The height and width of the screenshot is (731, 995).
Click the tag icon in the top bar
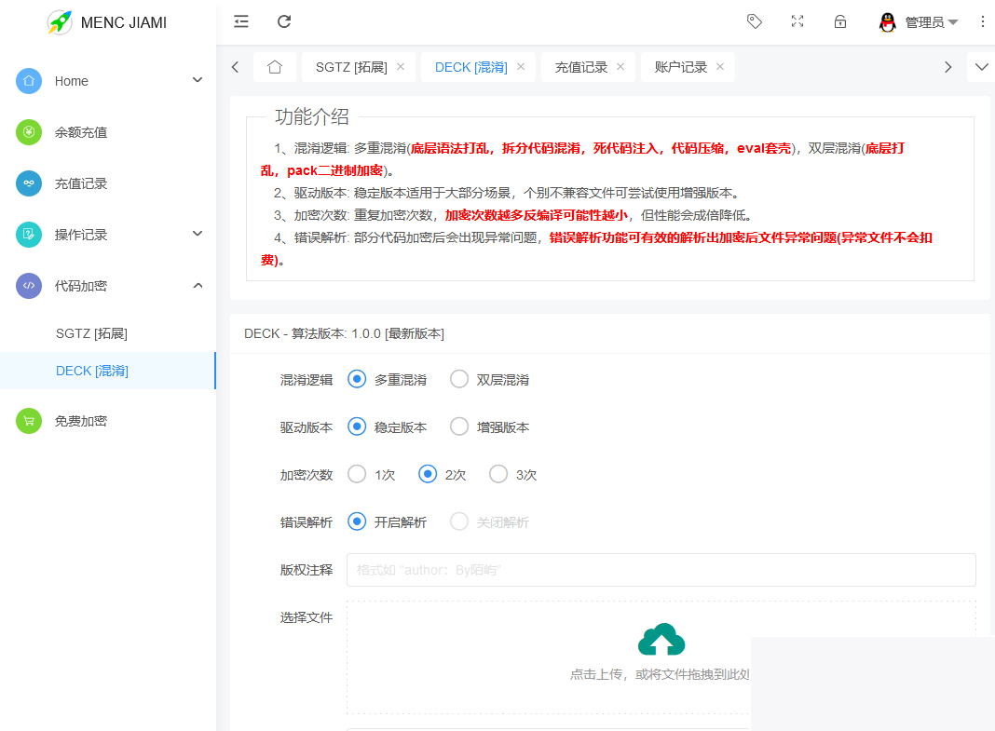click(755, 20)
